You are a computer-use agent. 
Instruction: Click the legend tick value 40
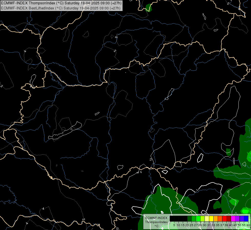click(x=231, y=225)
